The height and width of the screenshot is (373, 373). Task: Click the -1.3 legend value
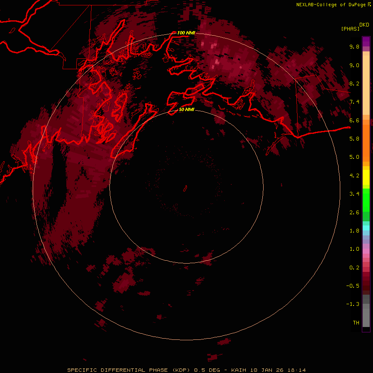pyautogui.click(x=353, y=304)
